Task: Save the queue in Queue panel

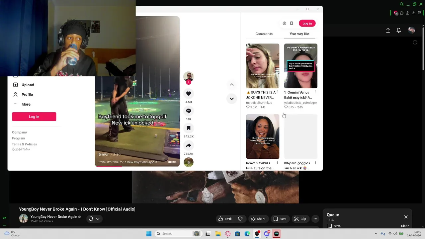Action: (x=334, y=226)
